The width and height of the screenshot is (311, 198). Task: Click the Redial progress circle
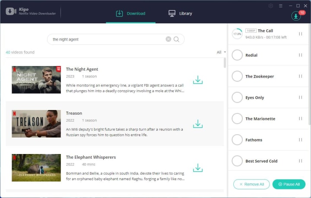tap(237, 55)
